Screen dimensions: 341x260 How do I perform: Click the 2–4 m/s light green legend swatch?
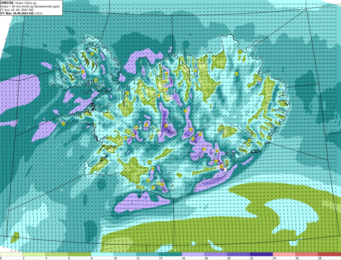[34, 254]
